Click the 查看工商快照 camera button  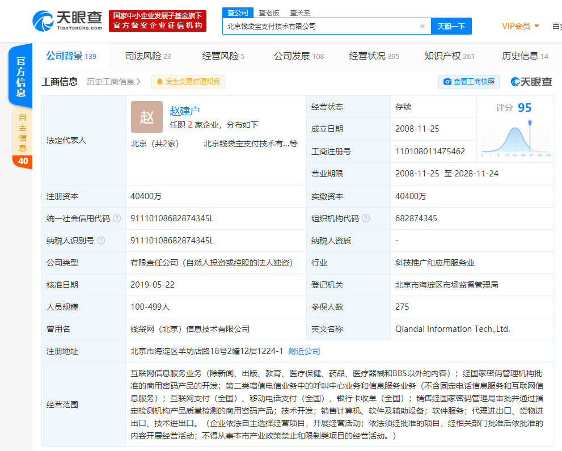tap(469, 82)
